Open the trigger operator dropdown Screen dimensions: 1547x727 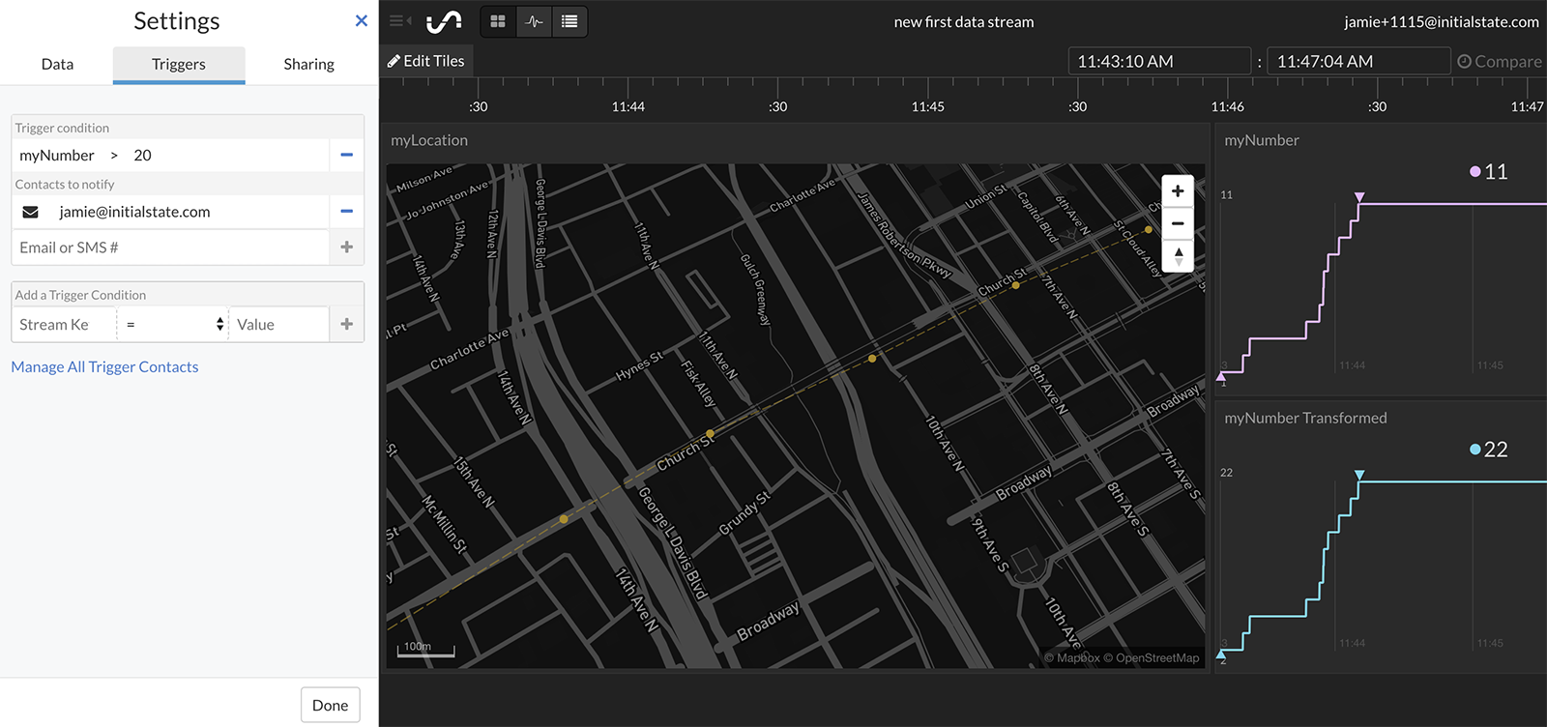(x=174, y=325)
